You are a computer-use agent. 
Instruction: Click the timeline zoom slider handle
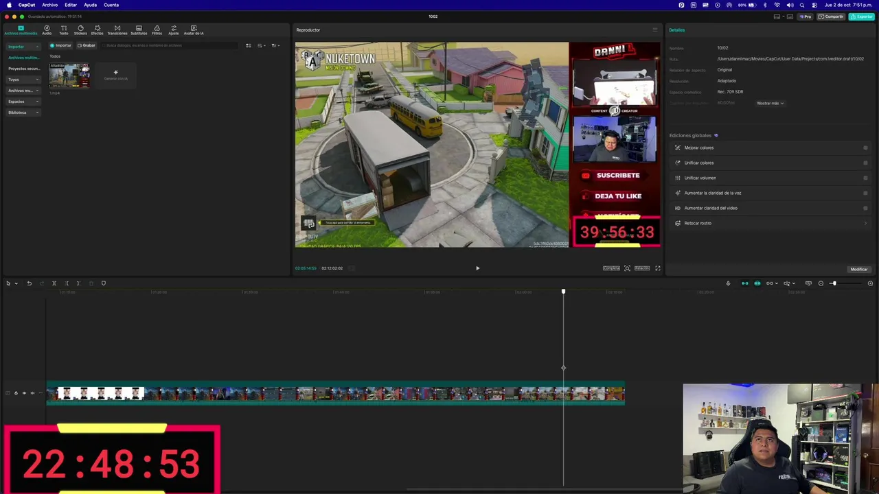coord(834,283)
